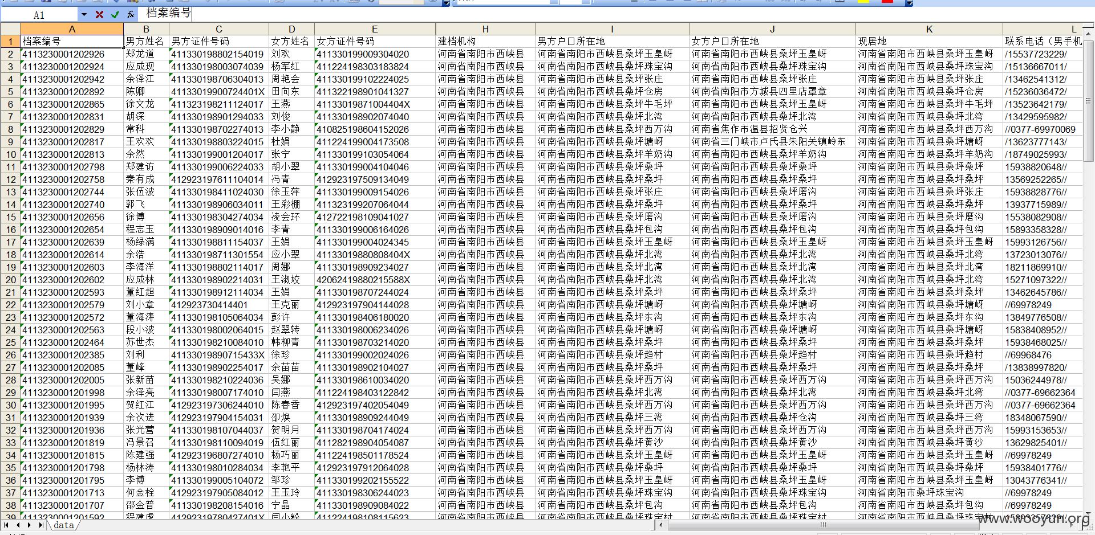Select cell 411330198003074039
The image size is (1095, 535).
(x=218, y=67)
